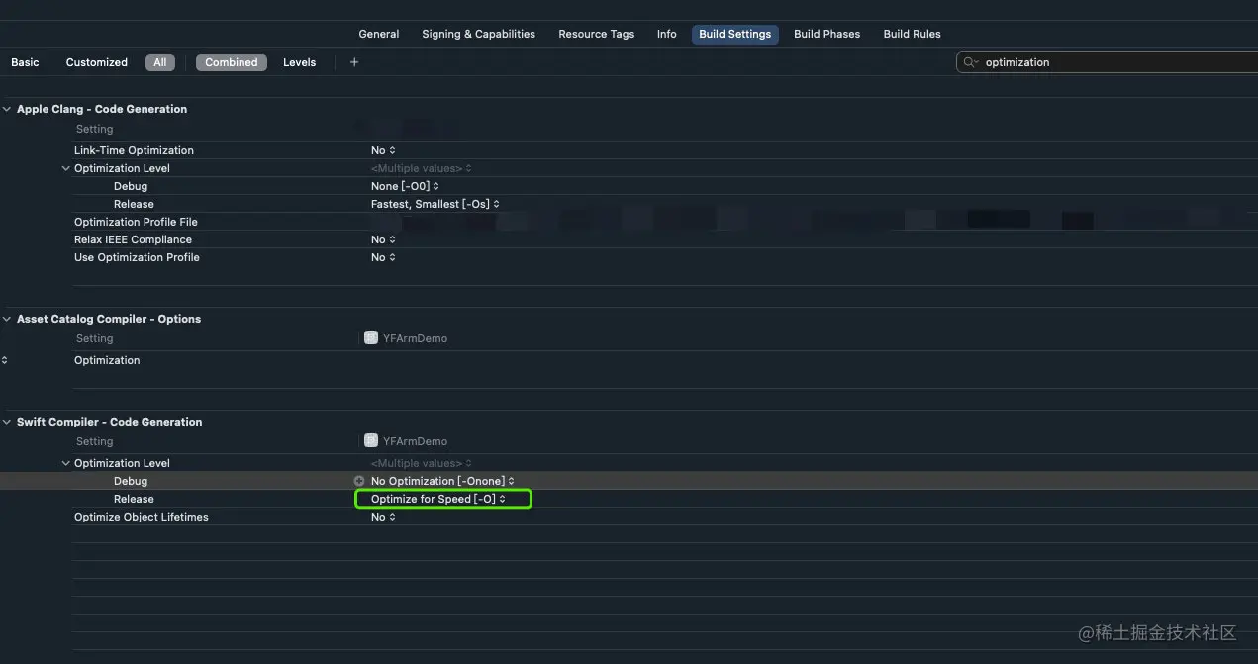Click the search magnifier icon

coord(970,62)
